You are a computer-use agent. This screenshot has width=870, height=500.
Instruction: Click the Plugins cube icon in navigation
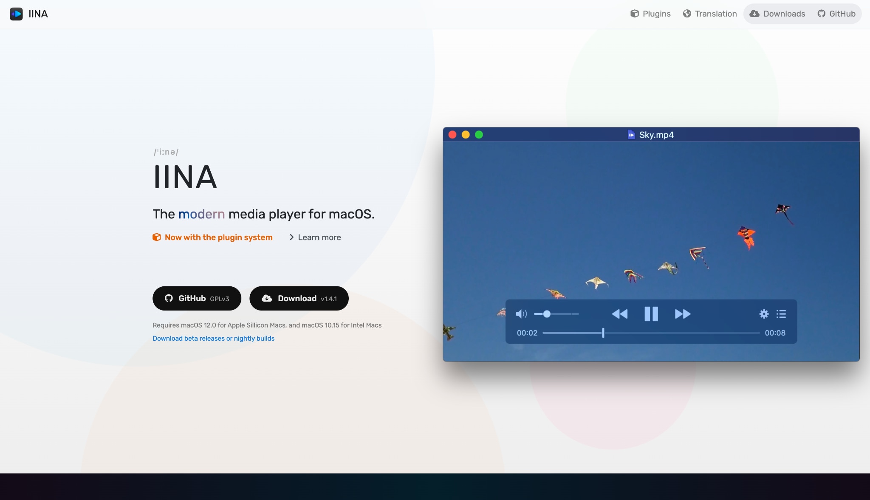[x=635, y=14]
